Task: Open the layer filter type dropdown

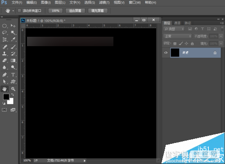Action: pos(174,29)
